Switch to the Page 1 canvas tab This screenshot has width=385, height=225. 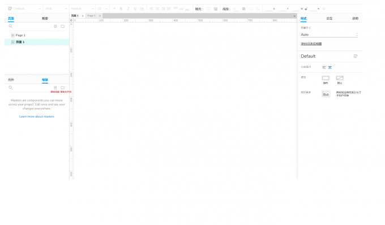pos(91,16)
